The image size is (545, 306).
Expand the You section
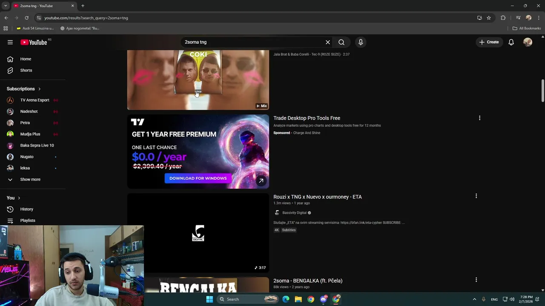pyautogui.click(x=14, y=198)
